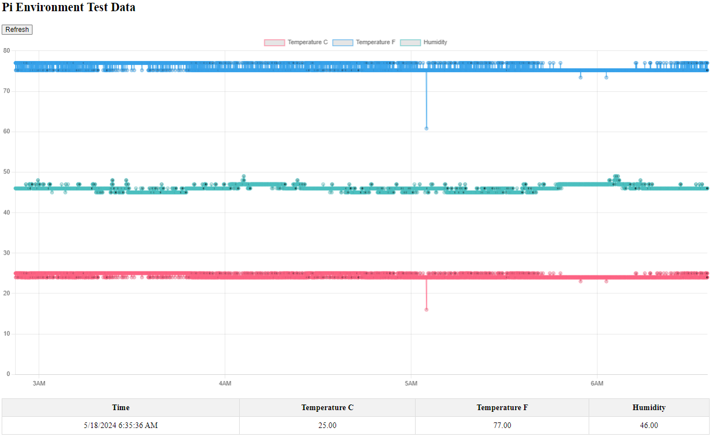Click the Humidity table header
Viewport: 713px width, 442px height.
(x=649, y=408)
